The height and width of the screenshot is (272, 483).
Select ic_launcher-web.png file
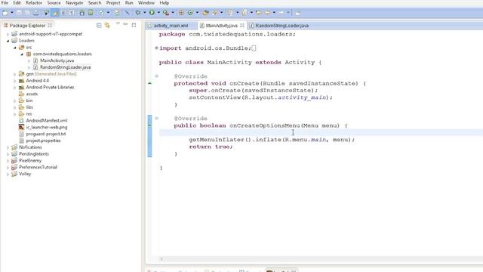click(x=46, y=128)
